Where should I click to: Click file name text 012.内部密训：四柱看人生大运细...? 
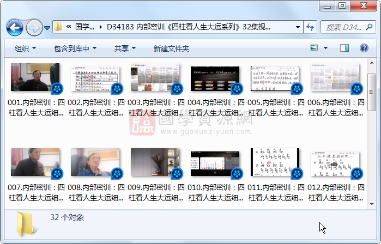click(x=336, y=192)
